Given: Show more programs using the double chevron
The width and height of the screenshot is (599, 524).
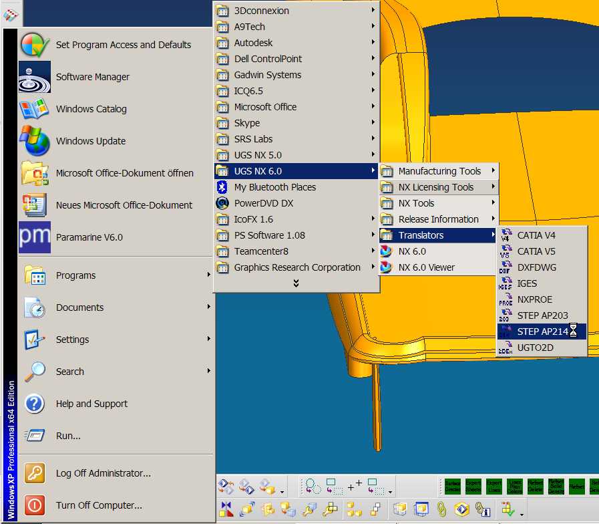Looking at the screenshot, I should tap(296, 283).
